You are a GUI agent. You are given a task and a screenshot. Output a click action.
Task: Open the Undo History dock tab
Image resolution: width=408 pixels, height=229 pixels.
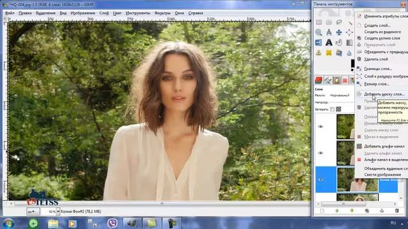337,80
